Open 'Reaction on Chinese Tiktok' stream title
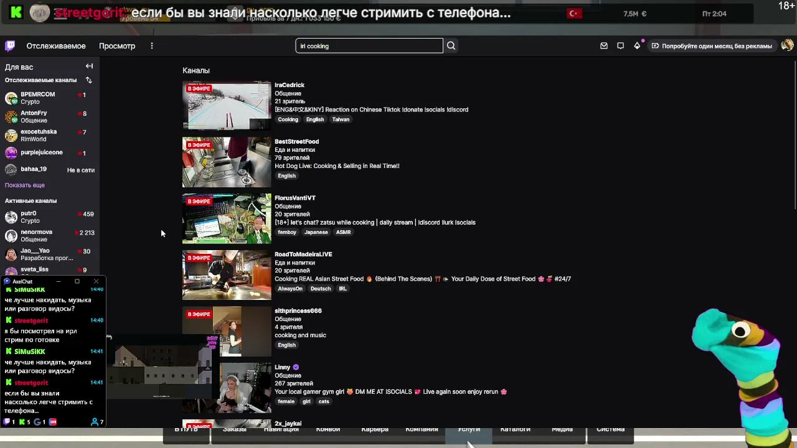The width and height of the screenshot is (797, 448). pyautogui.click(x=372, y=110)
